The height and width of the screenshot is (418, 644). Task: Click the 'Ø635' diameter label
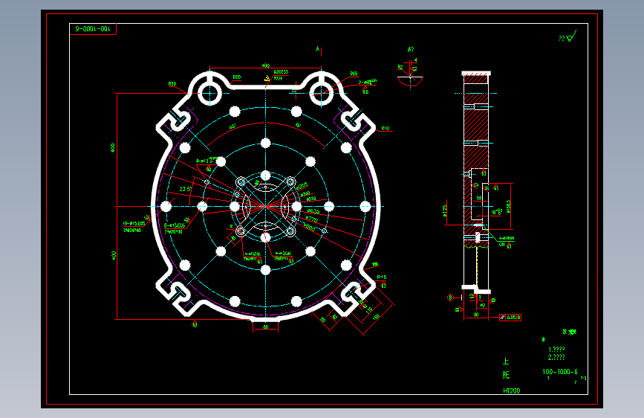[313, 211]
